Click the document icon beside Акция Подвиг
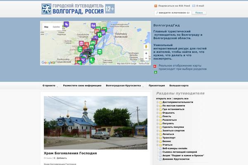The width and height of the screenshot is (248, 165). click(160, 156)
